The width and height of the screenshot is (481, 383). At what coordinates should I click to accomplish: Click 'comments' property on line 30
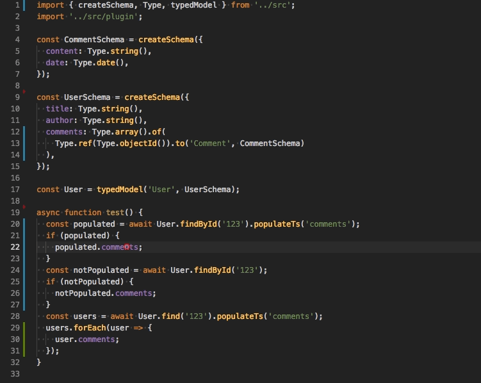97,339
